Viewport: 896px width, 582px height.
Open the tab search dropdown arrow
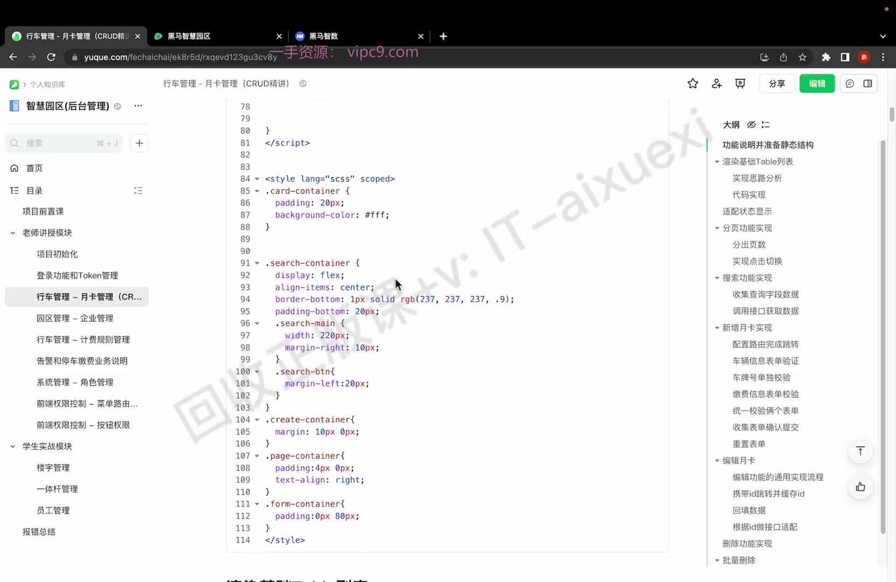tap(883, 36)
